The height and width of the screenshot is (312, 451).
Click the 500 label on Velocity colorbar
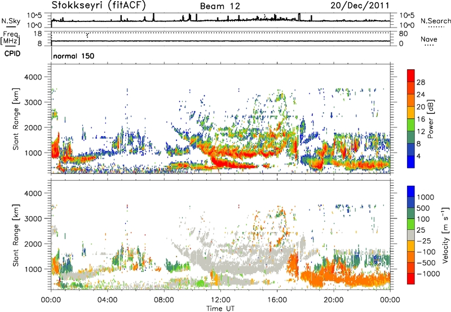tap(423, 208)
